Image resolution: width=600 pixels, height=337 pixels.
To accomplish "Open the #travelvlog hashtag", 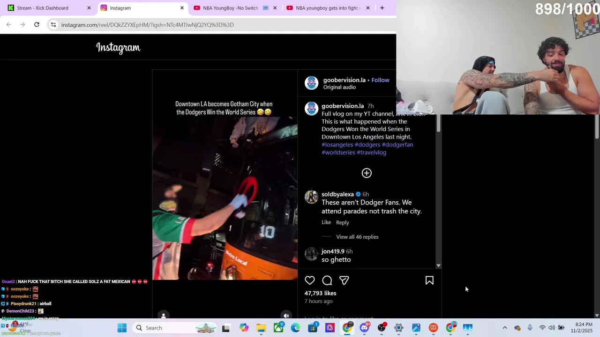I will (372, 153).
